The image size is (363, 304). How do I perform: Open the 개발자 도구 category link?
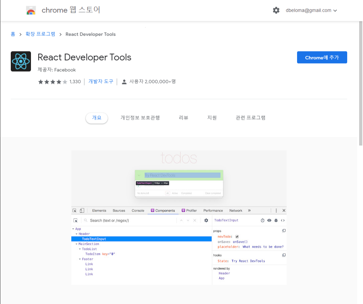101,81
